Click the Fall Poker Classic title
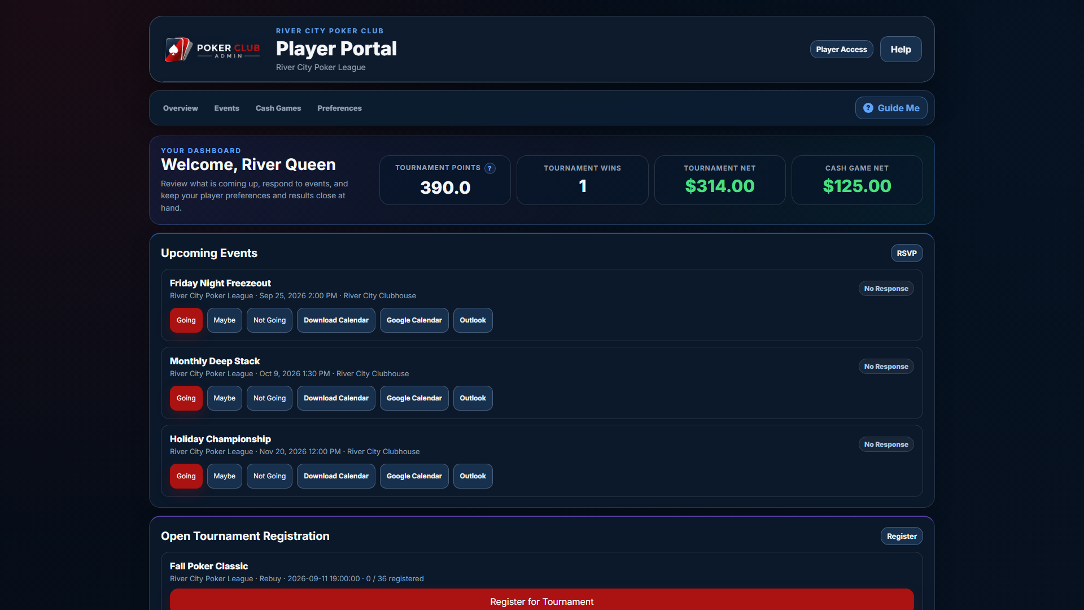This screenshot has height=610, width=1084. (x=209, y=566)
